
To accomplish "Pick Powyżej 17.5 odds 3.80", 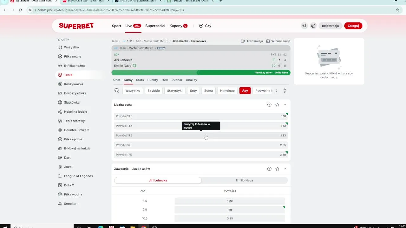I will tap(201, 155).
